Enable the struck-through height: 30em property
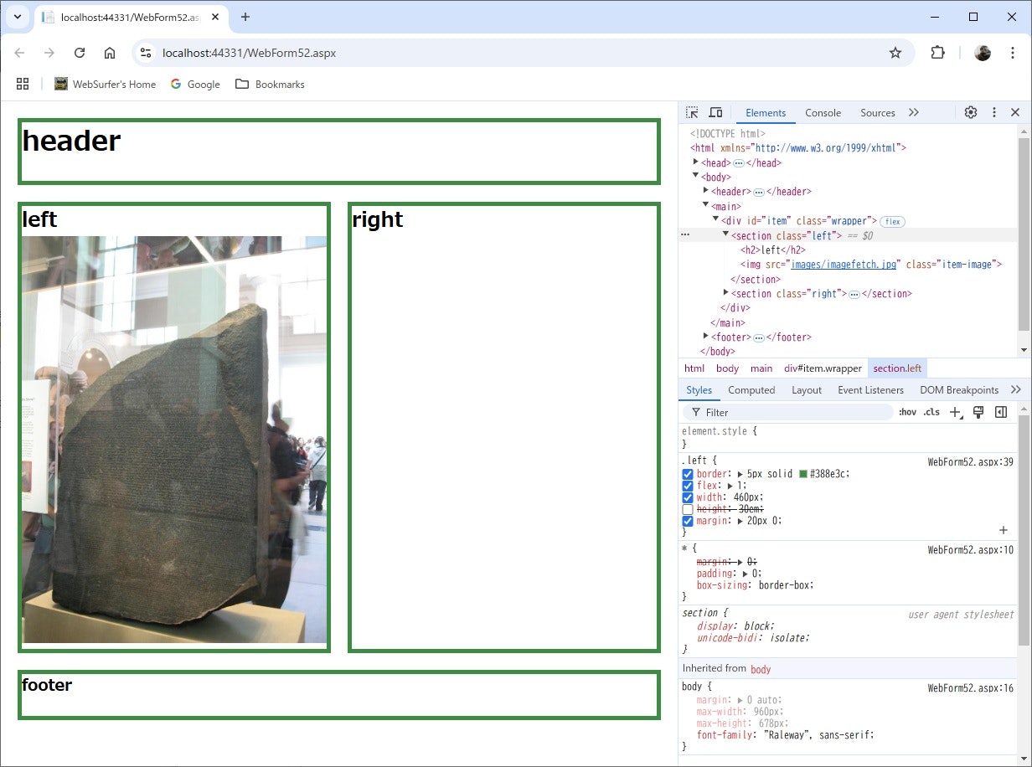The height and width of the screenshot is (767, 1032). pos(688,508)
